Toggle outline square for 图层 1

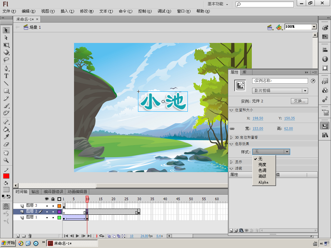[x=59, y=217]
